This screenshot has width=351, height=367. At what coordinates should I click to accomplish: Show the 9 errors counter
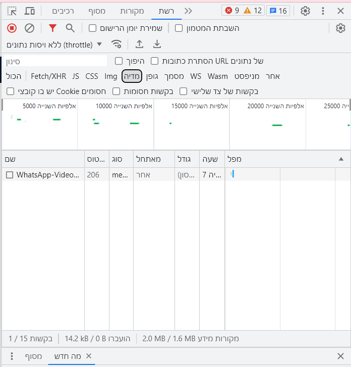232,11
